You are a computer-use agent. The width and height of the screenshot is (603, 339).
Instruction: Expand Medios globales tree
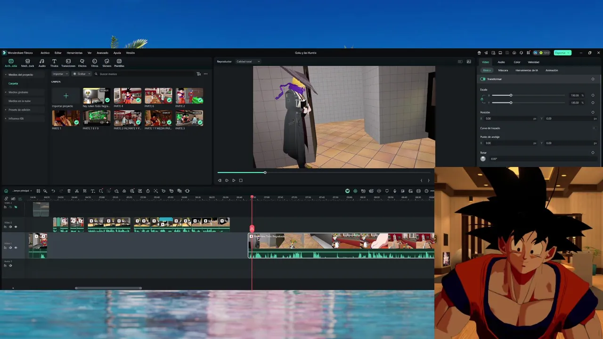pos(6,92)
